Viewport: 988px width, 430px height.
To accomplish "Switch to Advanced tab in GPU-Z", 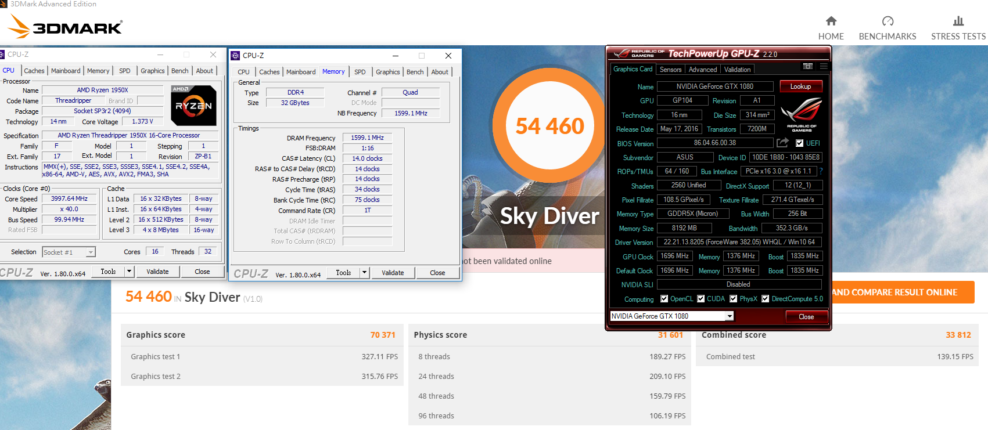I will (x=703, y=70).
